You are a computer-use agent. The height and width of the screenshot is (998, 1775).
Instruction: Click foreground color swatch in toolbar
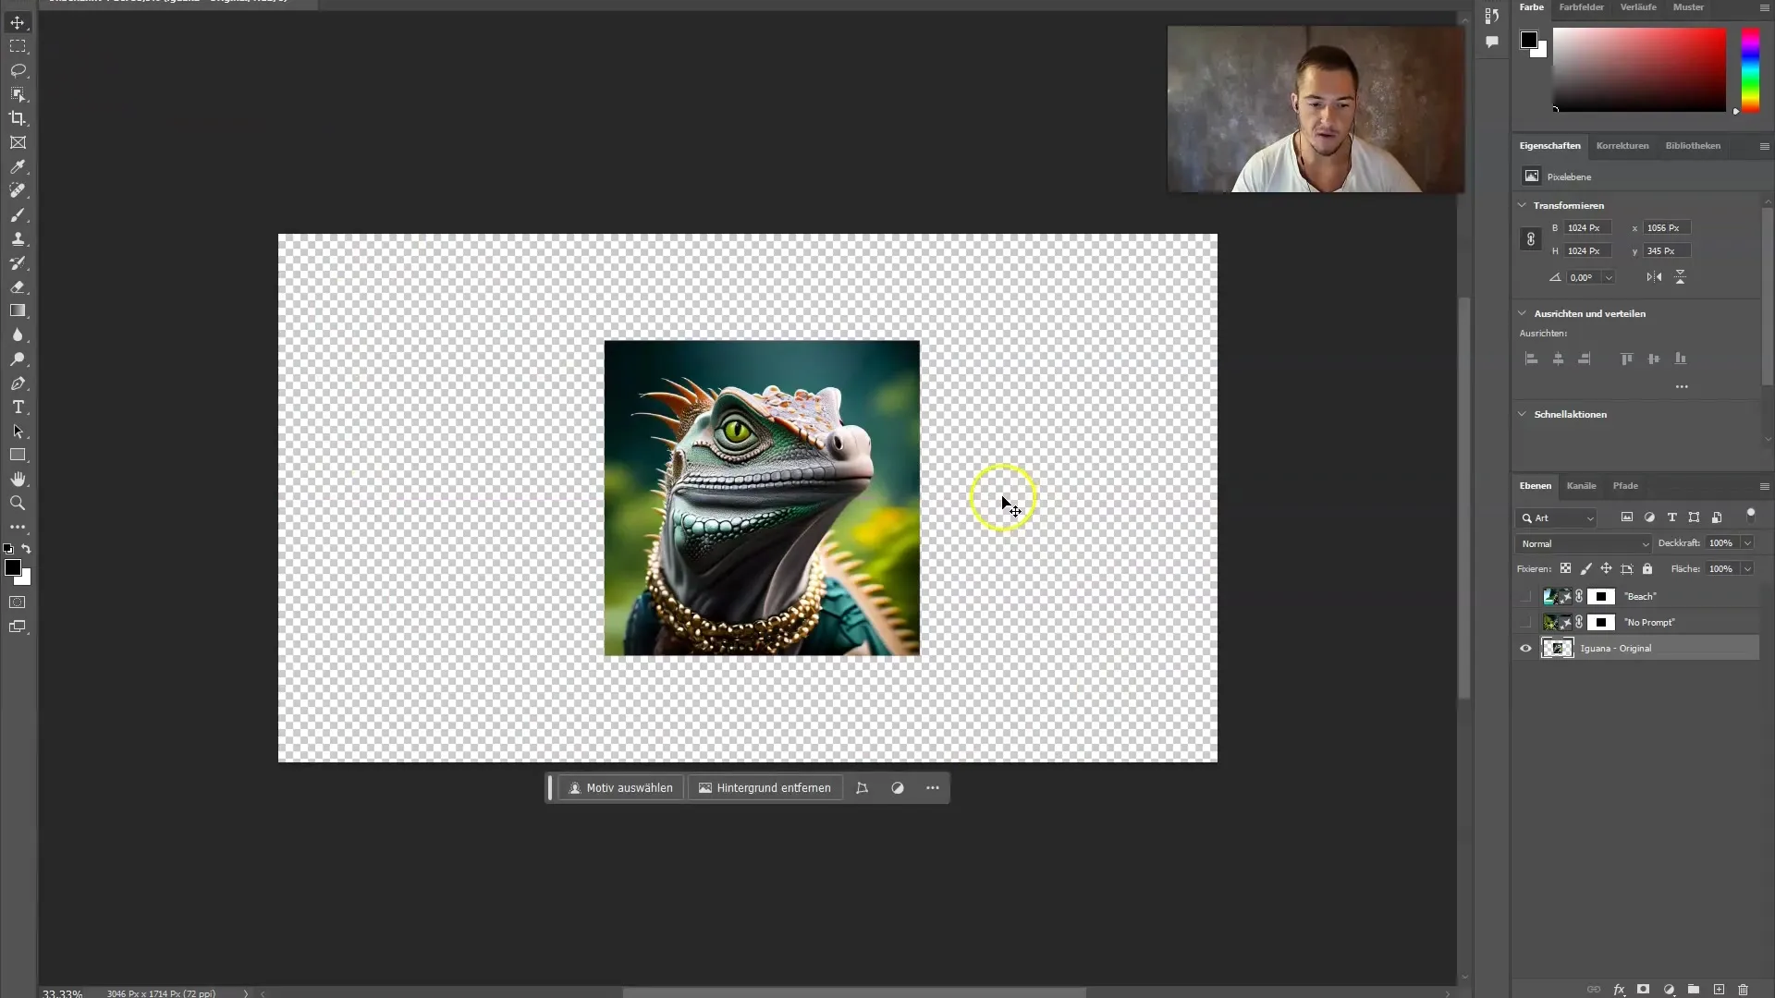pyautogui.click(x=12, y=567)
